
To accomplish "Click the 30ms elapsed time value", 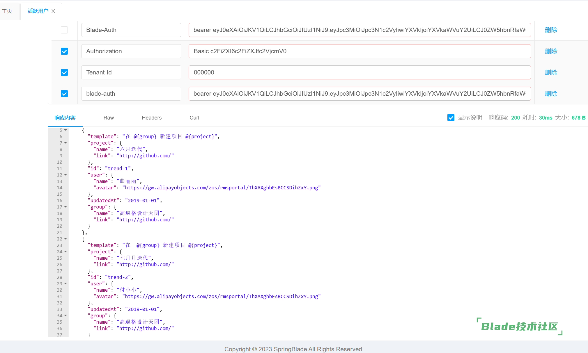I will coord(546,118).
